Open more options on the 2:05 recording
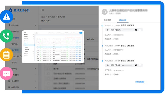 140,65
